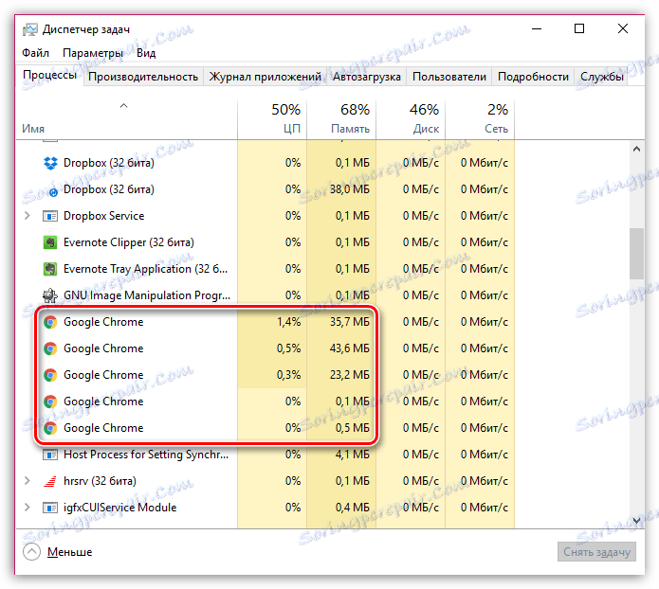Expand the hrsrv (32 бита) process group
Viewport: 659px width, 589px height.
(27, 481)
